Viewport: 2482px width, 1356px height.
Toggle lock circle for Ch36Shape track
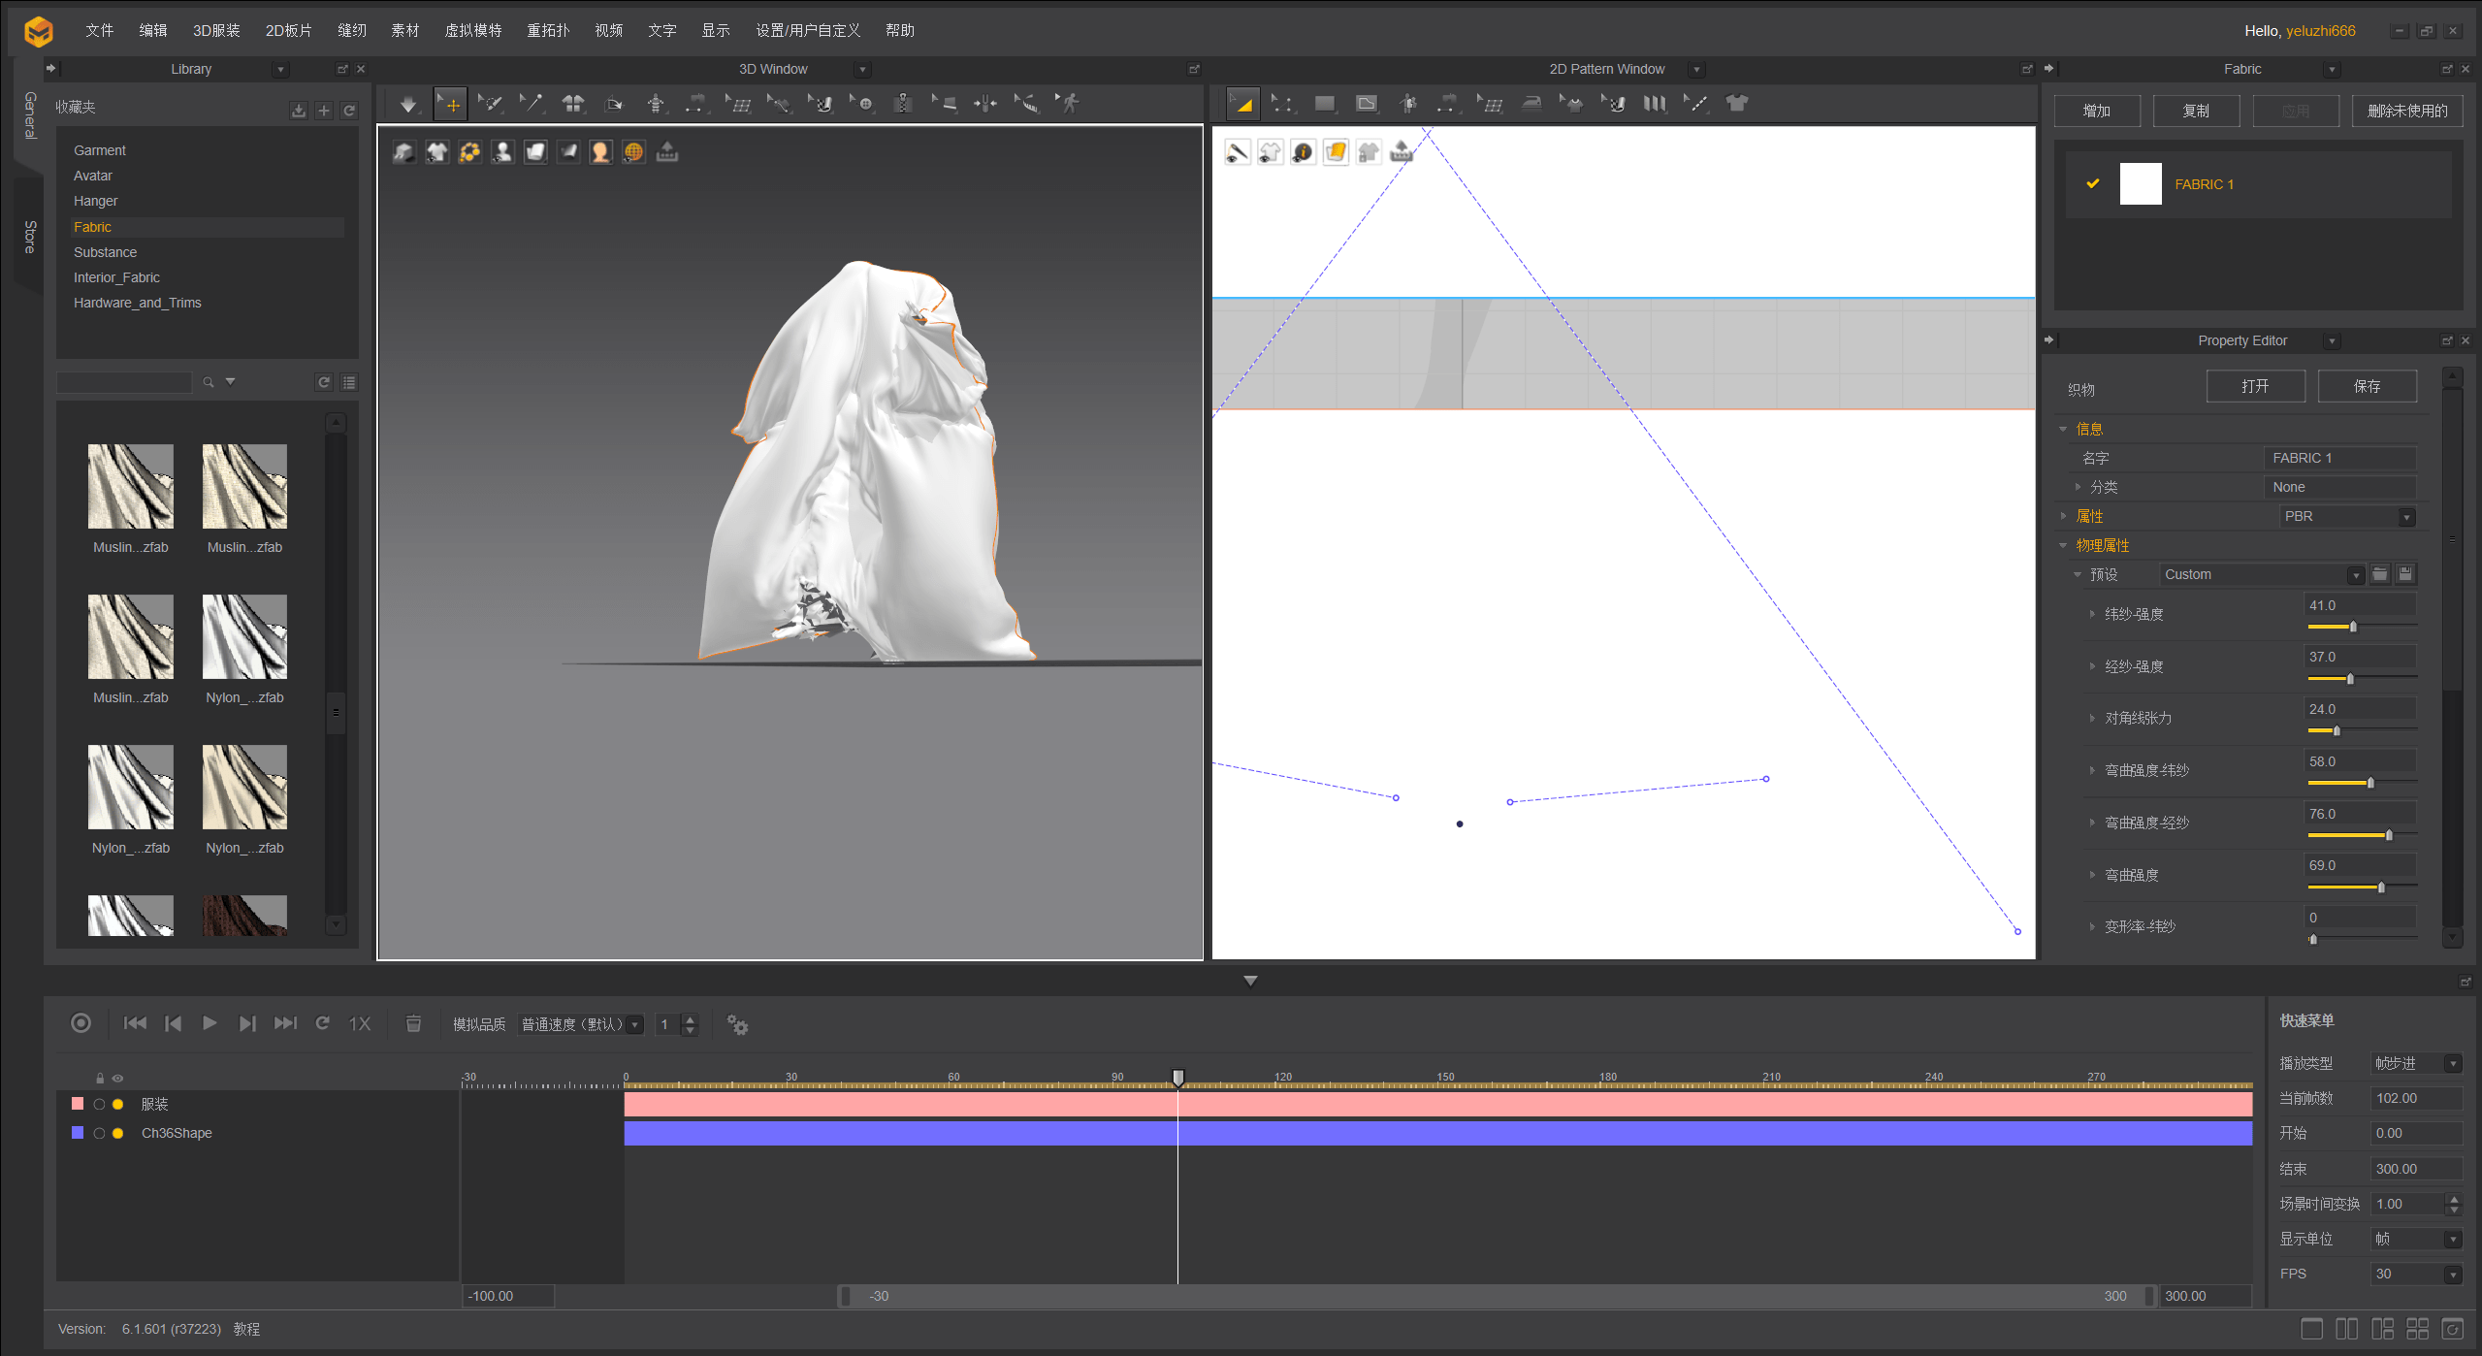click(99, 1133)
